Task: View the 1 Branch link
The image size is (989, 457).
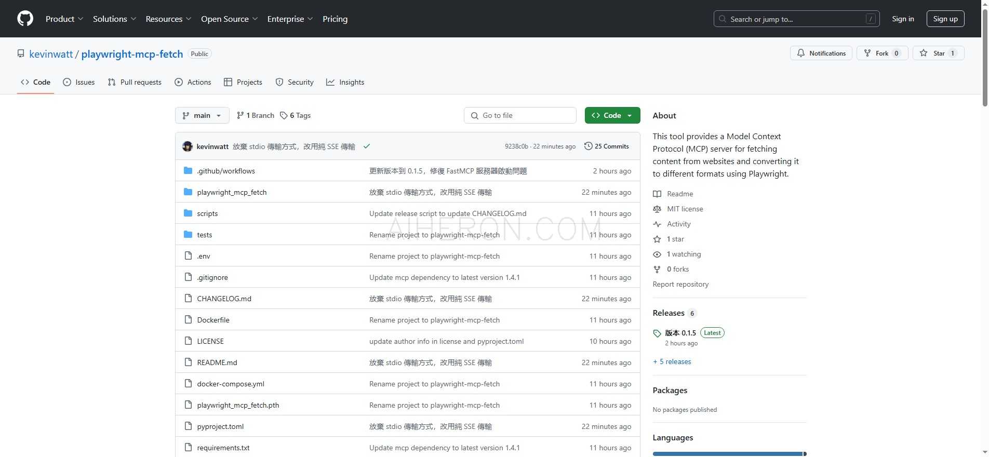Action: coord(255,115)
